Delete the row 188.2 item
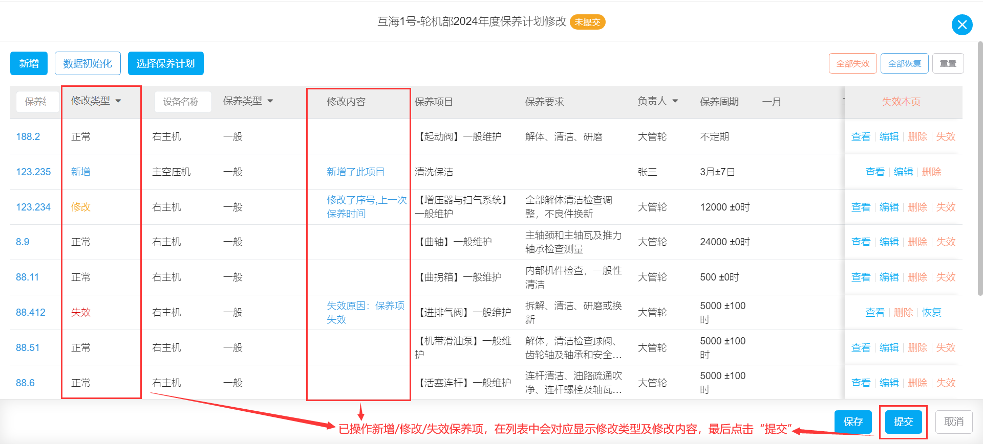Image resolution: width=983 pixels, height=445 pixels. click(x=917, y=136)
